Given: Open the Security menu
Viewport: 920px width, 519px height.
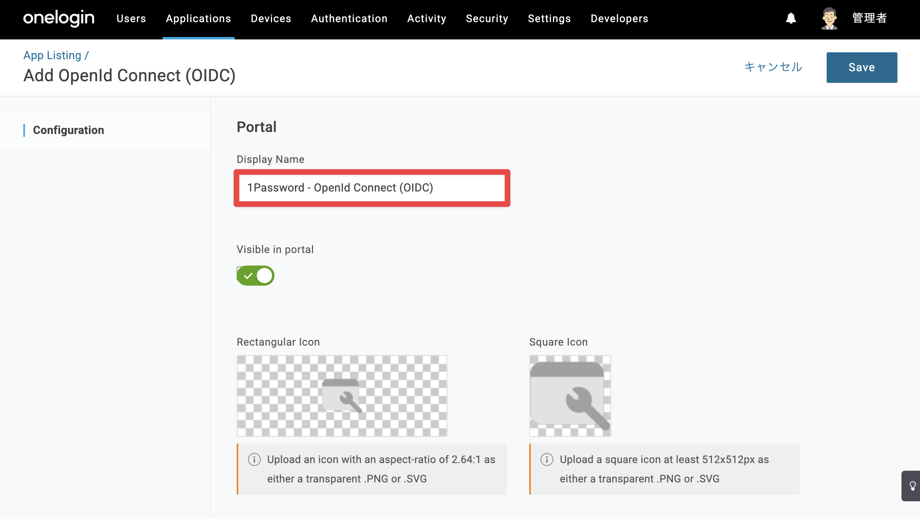Looking at the screenshot, I should click(x=487, y=19).
